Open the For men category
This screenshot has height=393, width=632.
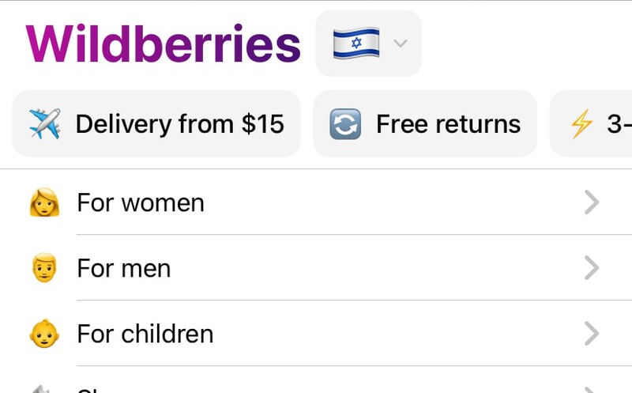coord(316,268)
